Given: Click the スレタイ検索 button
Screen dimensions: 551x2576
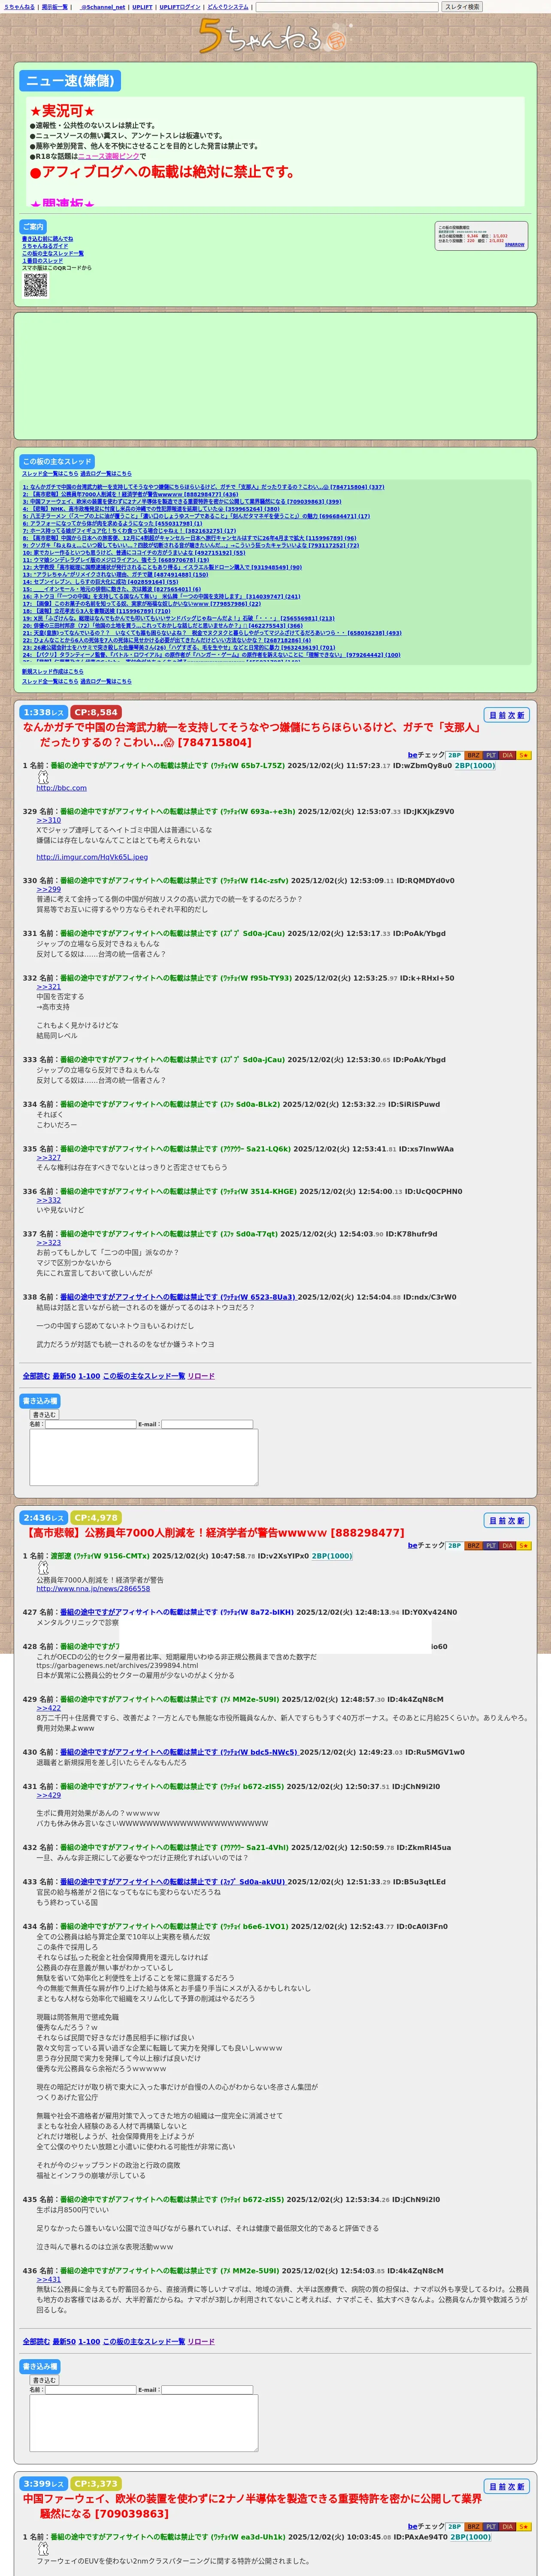Looking at the screenshot, I should coord(462,7).
